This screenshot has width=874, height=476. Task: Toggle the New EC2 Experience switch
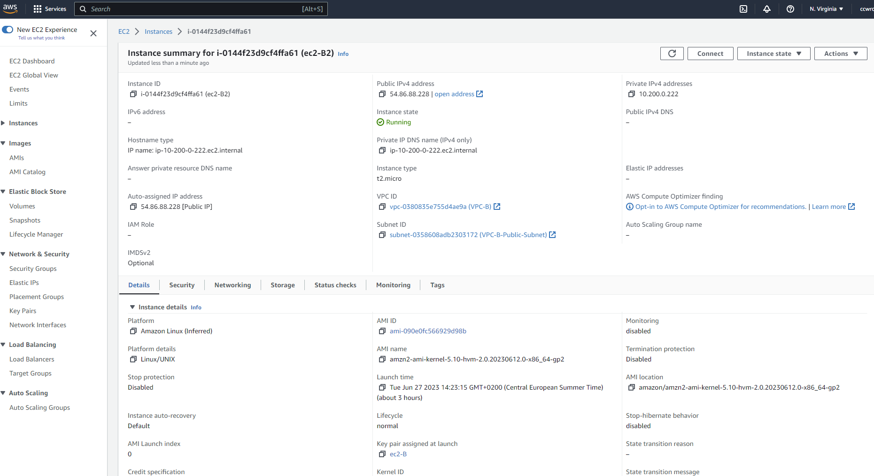click(8, 30)
